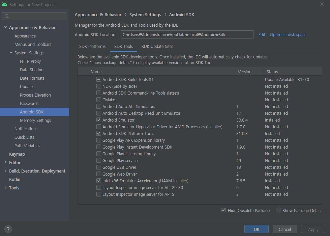
Task: Open Process Elevation settings
Action: tap(35, 95)
